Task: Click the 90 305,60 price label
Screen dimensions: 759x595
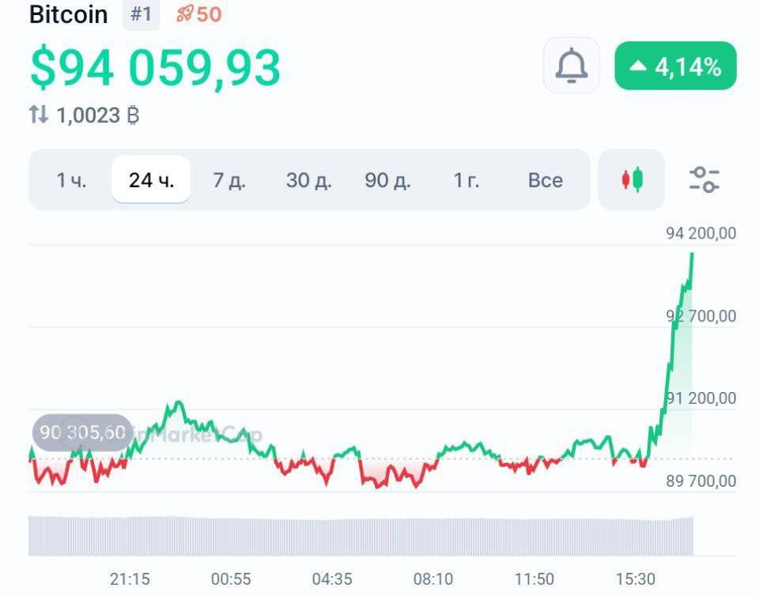Action: pos(82,432)
